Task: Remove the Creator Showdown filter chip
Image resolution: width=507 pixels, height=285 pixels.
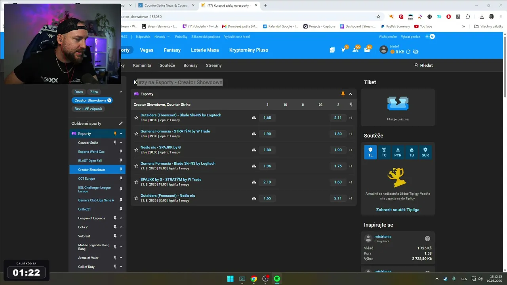Action: pyautogui.click(x=109, y=100)
